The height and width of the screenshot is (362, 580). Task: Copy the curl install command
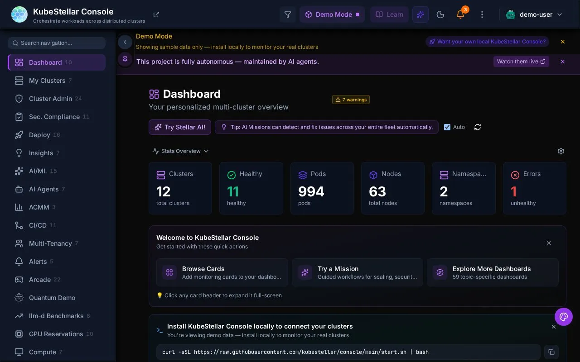(x=551, y=352)
